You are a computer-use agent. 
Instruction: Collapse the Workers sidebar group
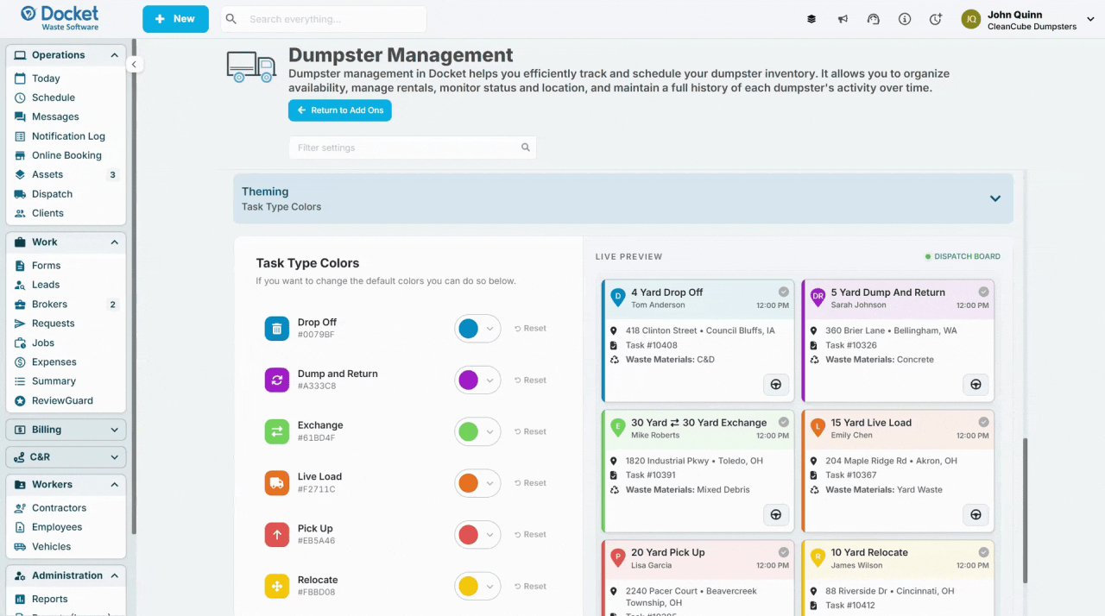tap(114, 485)
